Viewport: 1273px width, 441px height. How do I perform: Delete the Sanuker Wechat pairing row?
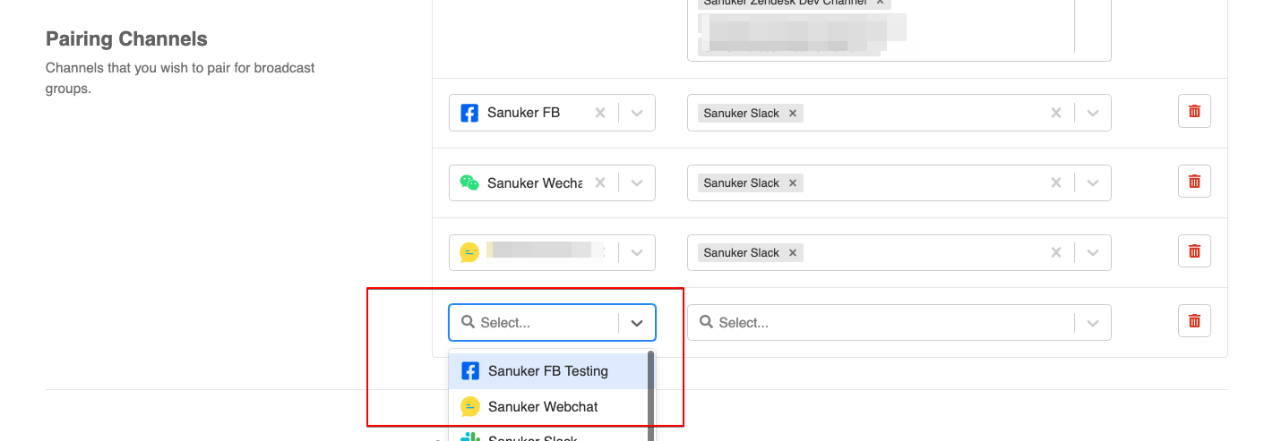pos(1194,182)
